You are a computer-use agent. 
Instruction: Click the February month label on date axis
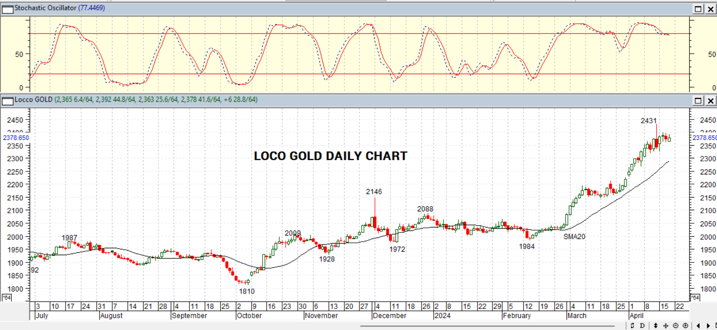point(517,315)
